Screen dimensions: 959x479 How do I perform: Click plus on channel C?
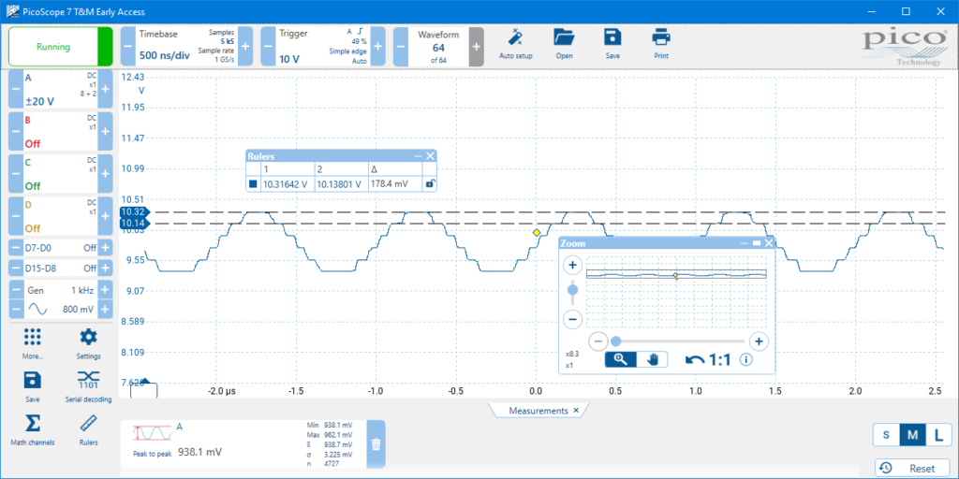tap(105, 173)
